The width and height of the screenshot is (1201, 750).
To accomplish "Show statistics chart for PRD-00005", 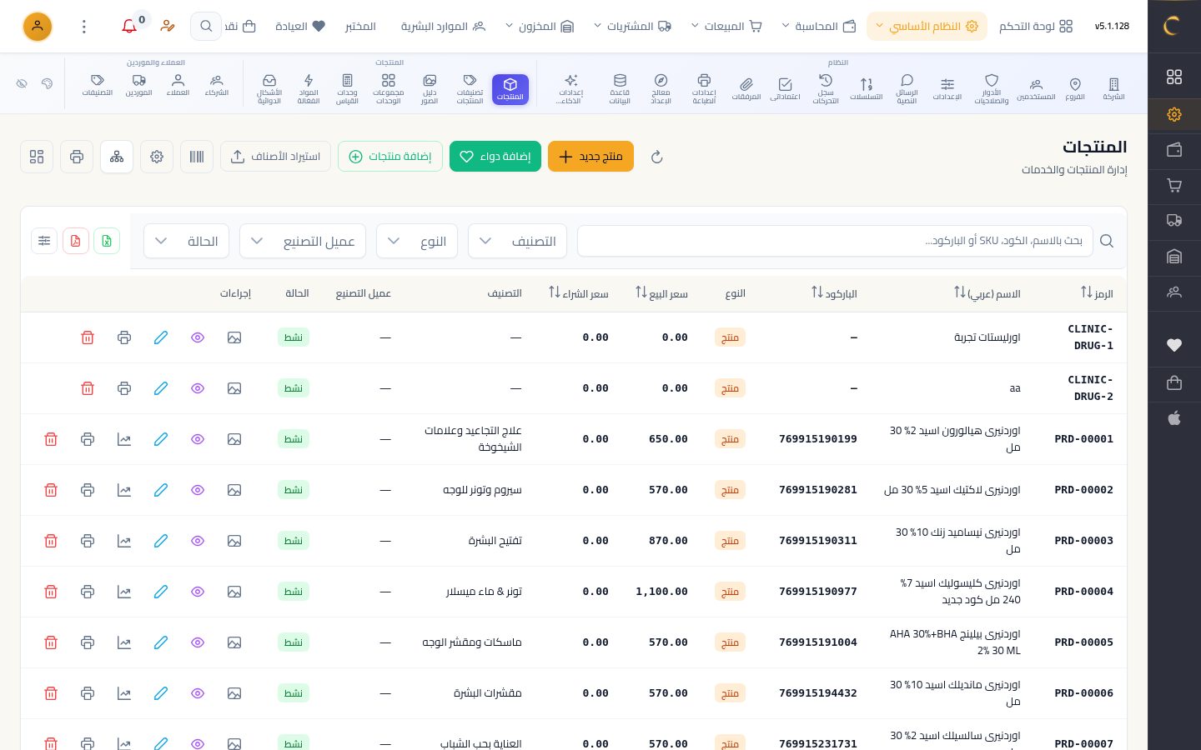I will [124, 642].
